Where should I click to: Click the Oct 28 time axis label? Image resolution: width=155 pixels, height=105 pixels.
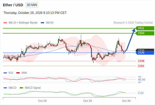42,101
